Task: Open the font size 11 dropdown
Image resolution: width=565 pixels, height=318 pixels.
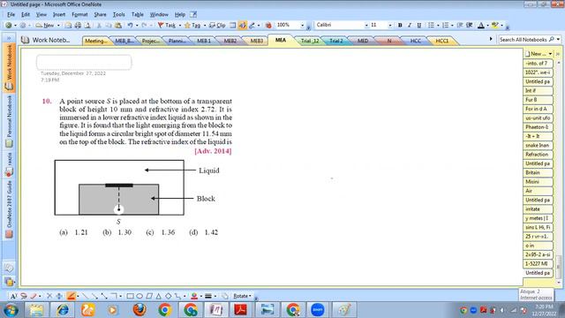Action: click(390, 26)
